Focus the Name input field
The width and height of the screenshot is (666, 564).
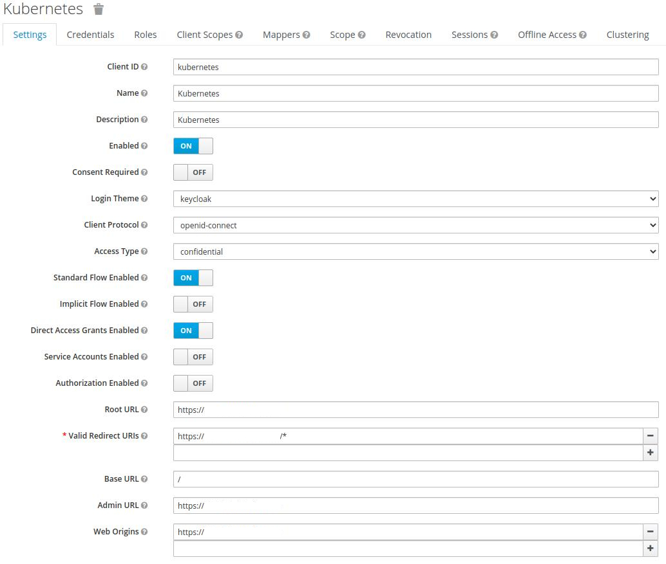pyautogui.click(x=416, y=93)
